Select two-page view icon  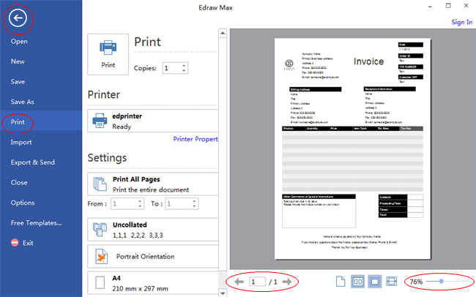[x=357, y=282]
